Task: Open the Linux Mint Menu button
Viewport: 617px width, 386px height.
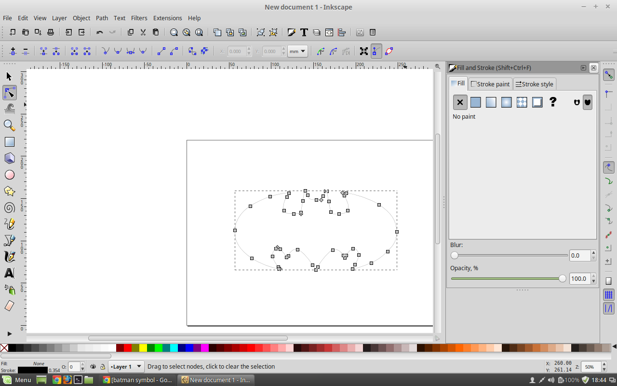Action: tap(17, 380)
